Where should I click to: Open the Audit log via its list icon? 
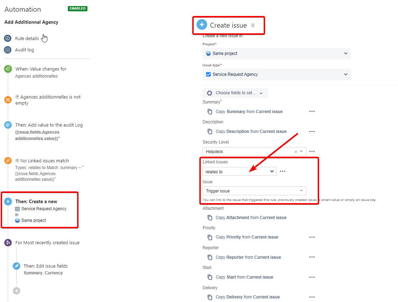point(8,50)
